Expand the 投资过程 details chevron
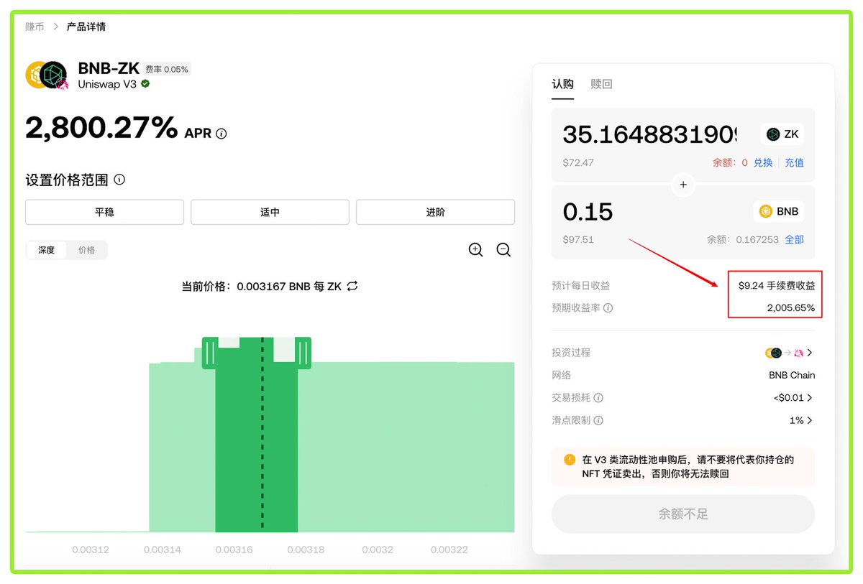The width and height of the screenshot is (863, 584). tap(810, 353)
